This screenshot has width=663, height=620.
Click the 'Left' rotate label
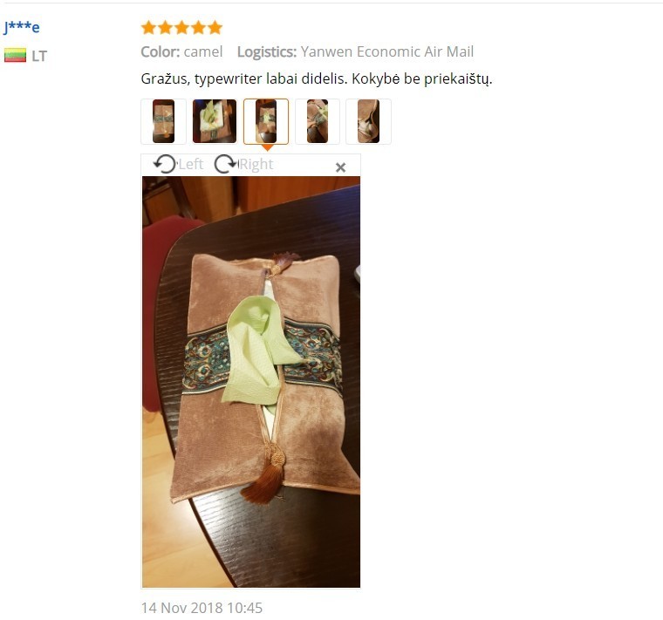tap(191, 164)
